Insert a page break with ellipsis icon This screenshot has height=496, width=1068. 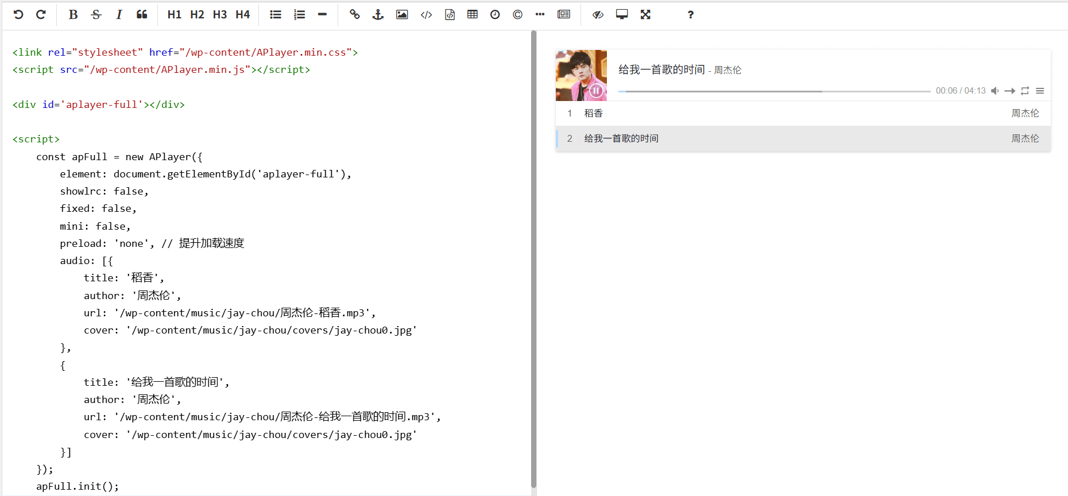point(540,15)
